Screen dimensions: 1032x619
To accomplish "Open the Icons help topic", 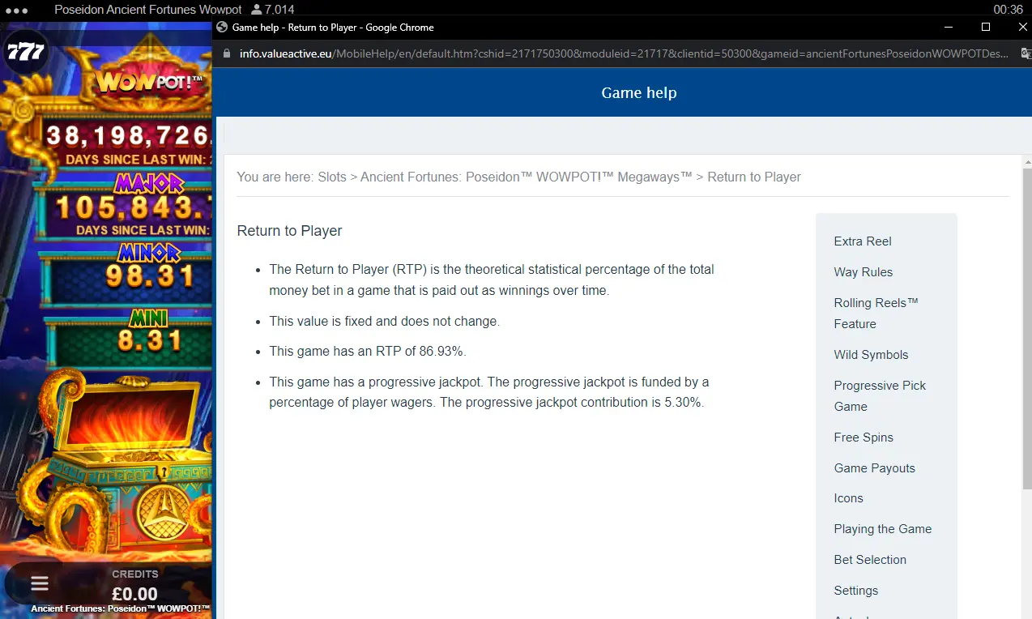I will coord(849,498).
